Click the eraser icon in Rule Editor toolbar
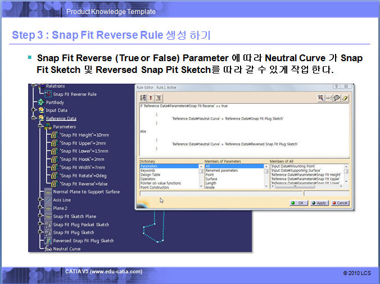Viewport: 380px width, 284px height. click(345, 98)
